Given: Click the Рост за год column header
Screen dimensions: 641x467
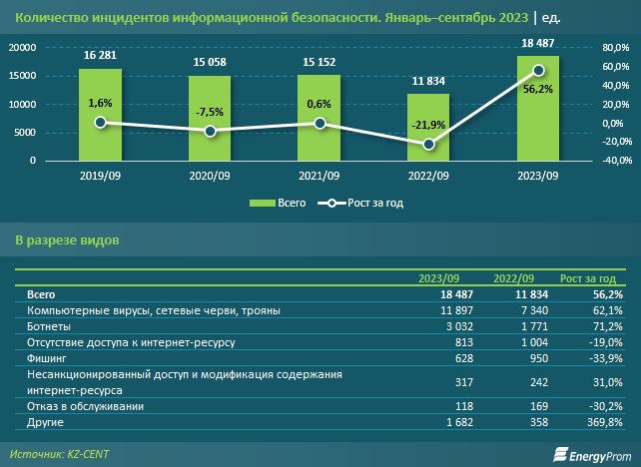Looking at the screenshot, I should click(591, 279).
